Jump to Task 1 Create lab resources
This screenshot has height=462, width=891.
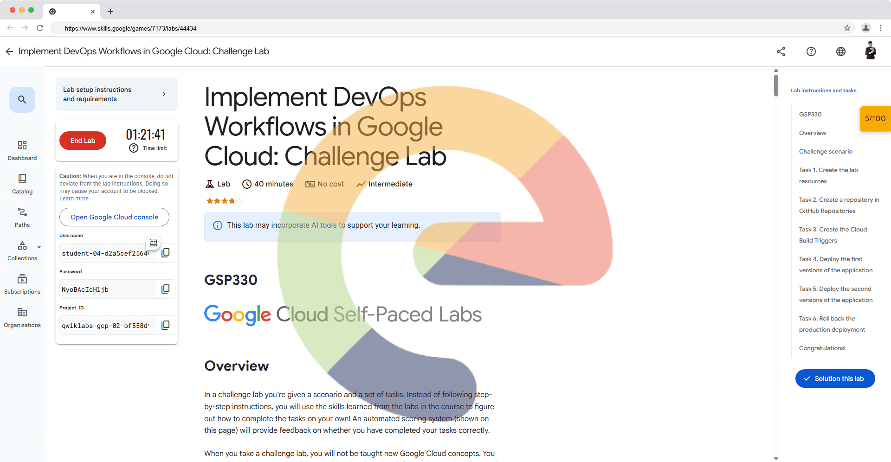[x=828, y=175]
